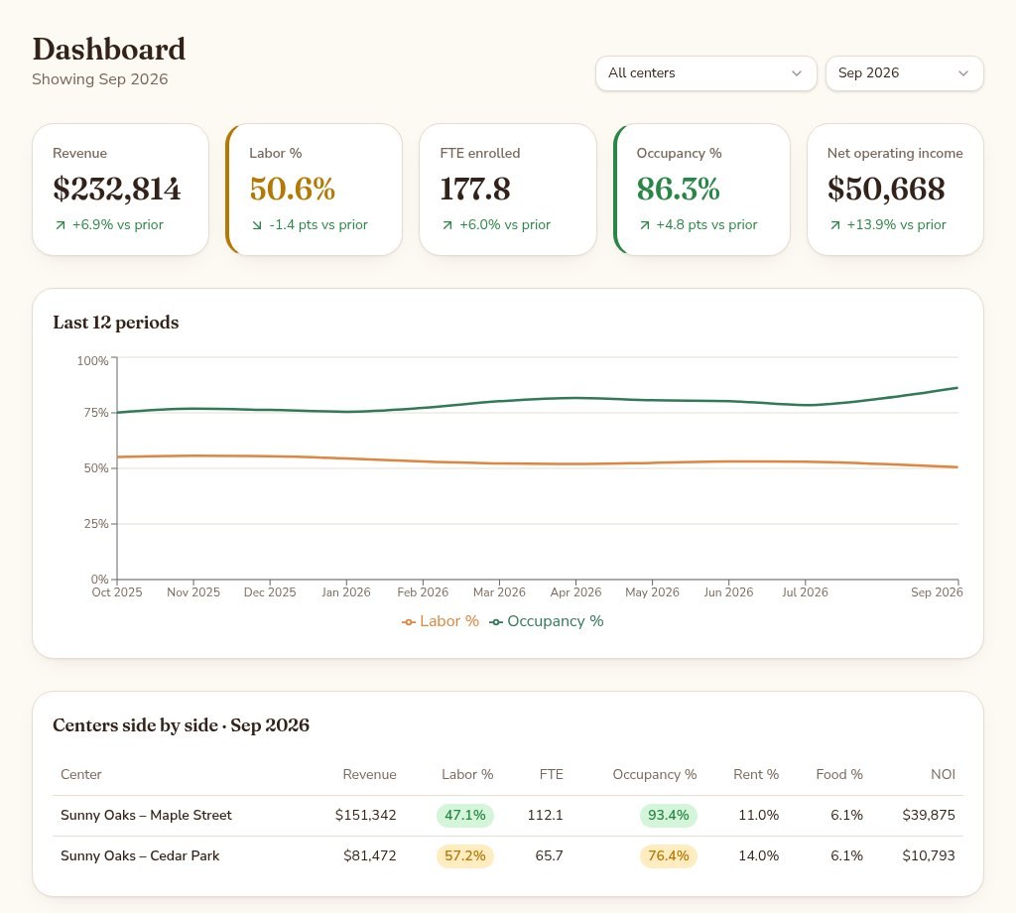Screen dimensions: 1016x913
Task: Click Cedar Park FTE value 65.7
Action: [x=549, y=856]
